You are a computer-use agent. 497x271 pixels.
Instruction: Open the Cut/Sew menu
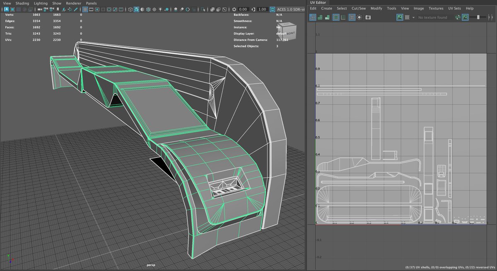[x=359, y=8]
